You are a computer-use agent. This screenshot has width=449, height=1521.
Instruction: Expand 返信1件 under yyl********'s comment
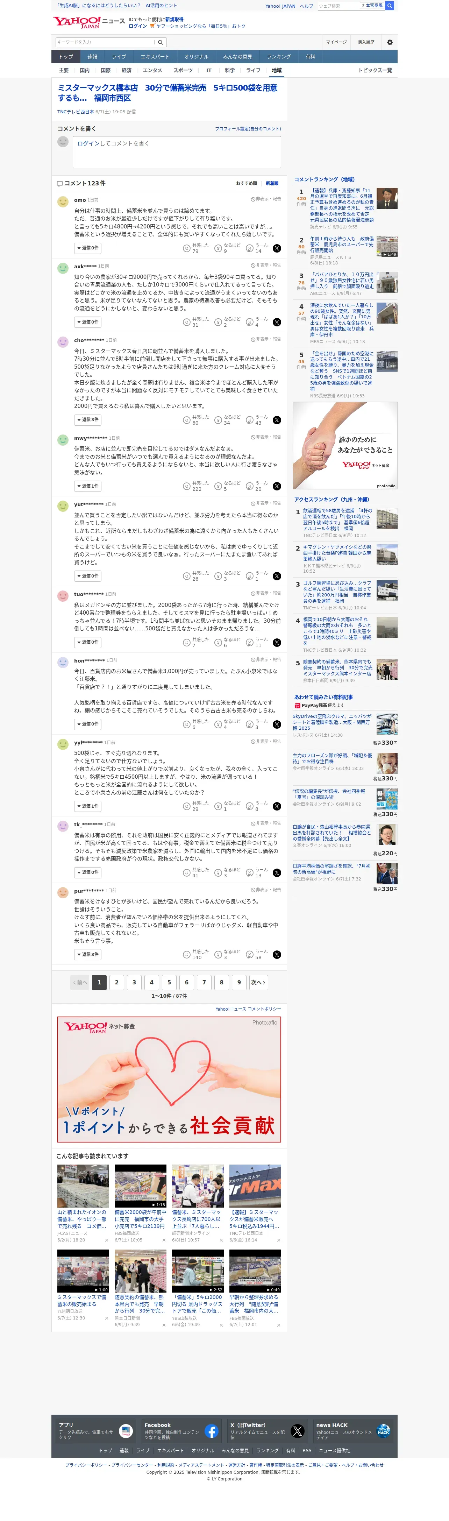click(x=87, y=806)
